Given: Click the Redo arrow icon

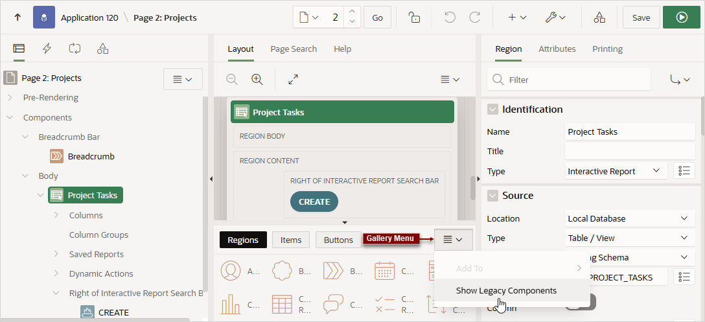Looking at the screenshot, I should (x=475, y=17).
